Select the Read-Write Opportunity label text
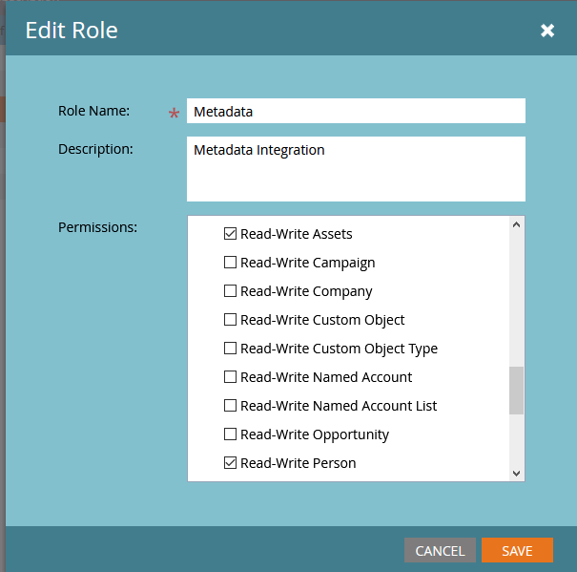Viewport: 577px width, 572px height. coord(315,434)
